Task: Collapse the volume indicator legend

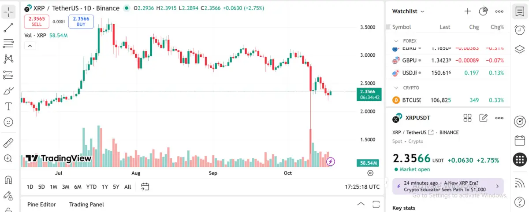Action: point(30,45)
